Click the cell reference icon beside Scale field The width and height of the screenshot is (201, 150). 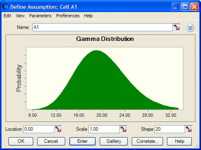(123, 129)
